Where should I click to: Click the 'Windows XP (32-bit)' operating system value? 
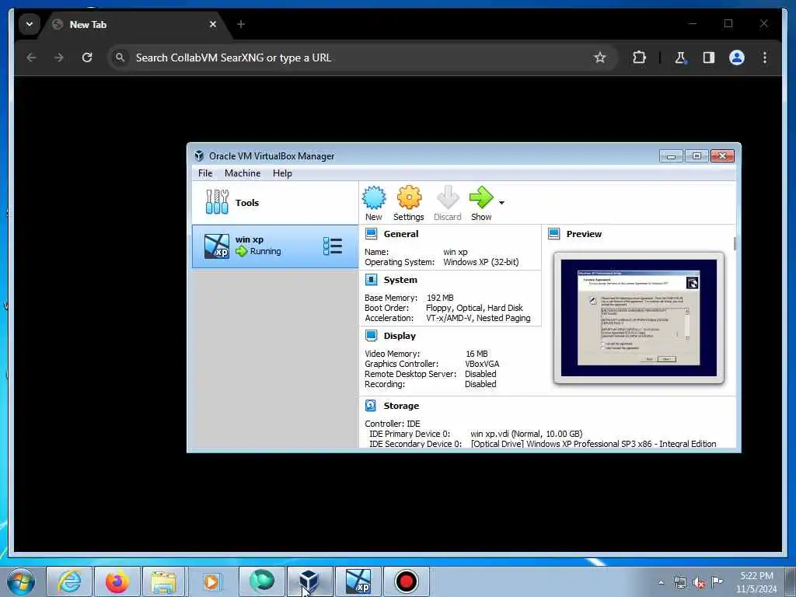click(480, 262)
